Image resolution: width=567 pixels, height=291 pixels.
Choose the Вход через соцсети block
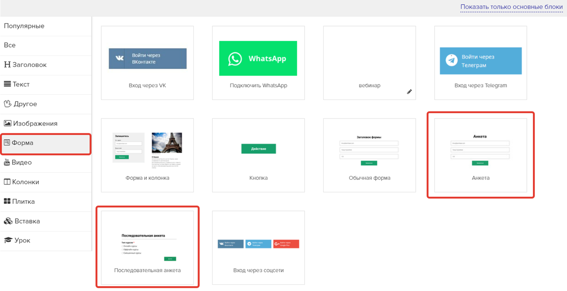258,248
